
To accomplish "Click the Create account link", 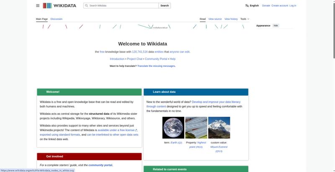I will [280, 5].
